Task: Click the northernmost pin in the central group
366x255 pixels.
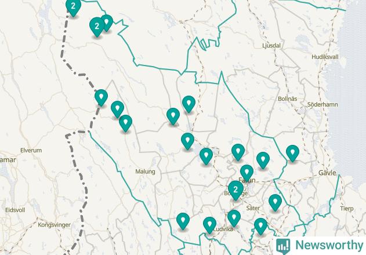Action: point(189,104)
